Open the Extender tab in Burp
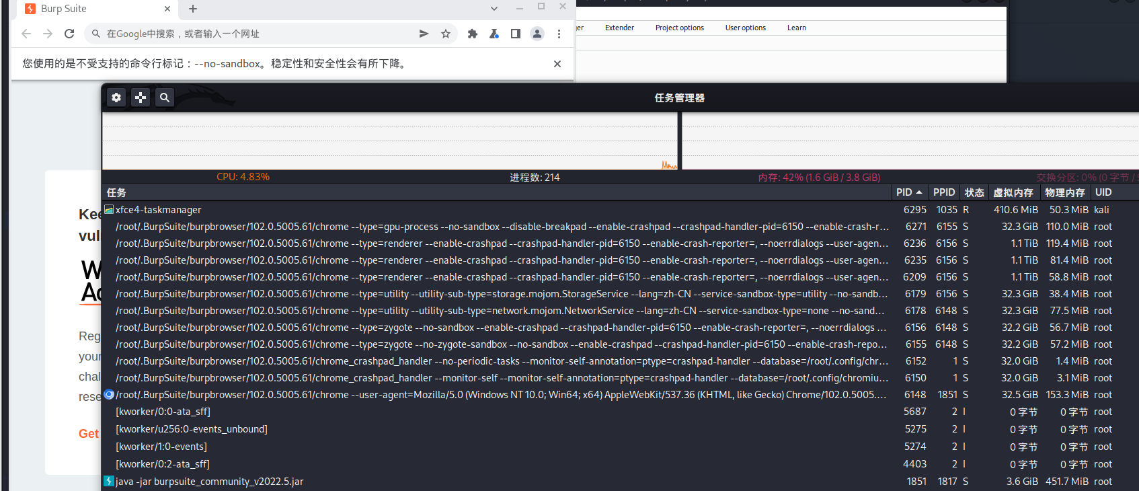 [619, 28]
